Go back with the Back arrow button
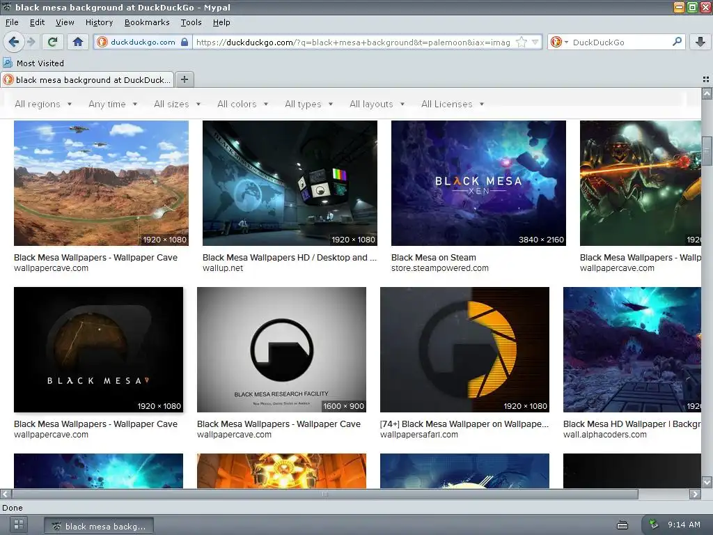 pyautogui.click(x=14, y=42)
